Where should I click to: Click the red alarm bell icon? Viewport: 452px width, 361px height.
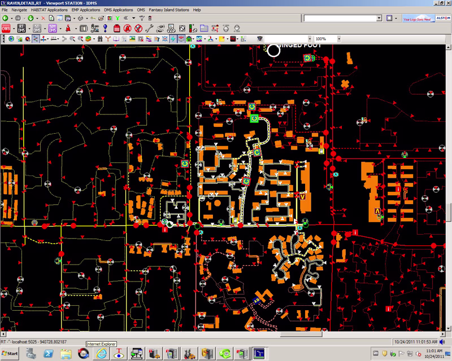[68, 29]
